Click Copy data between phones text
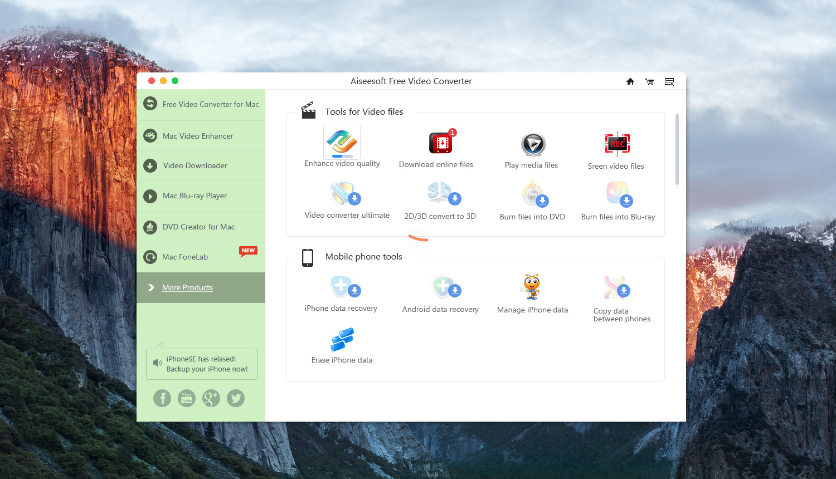 pyautogui.click(x=622, y=315)
